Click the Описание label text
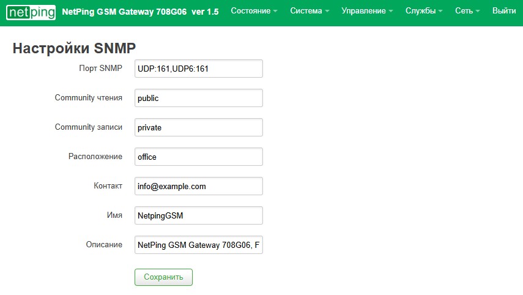This screenshot has width=523, height=295. pos(104,245)
